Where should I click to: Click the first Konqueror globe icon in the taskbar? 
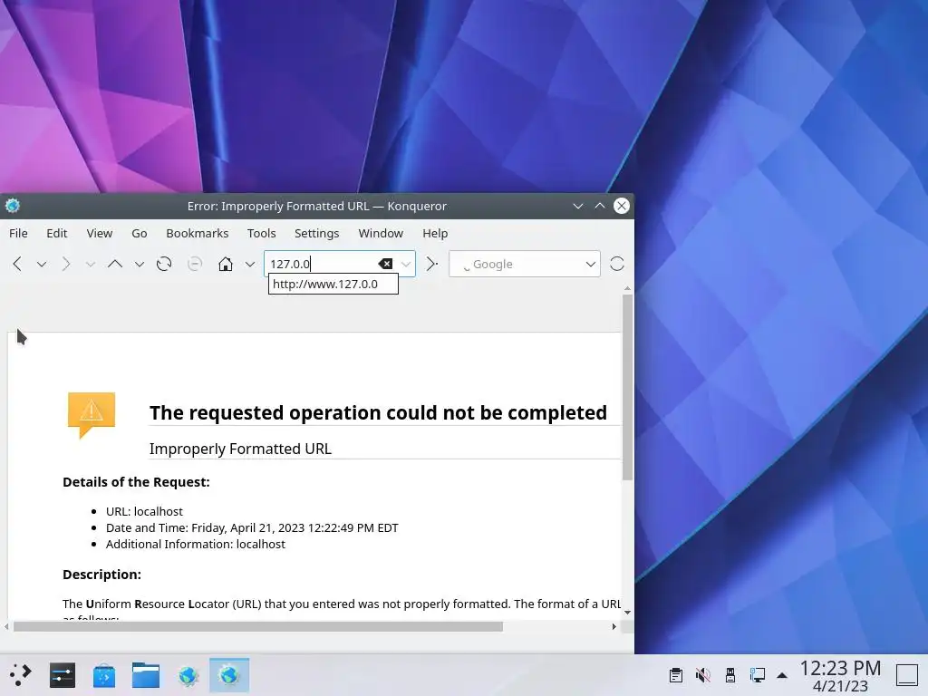[x=188, y=674]
